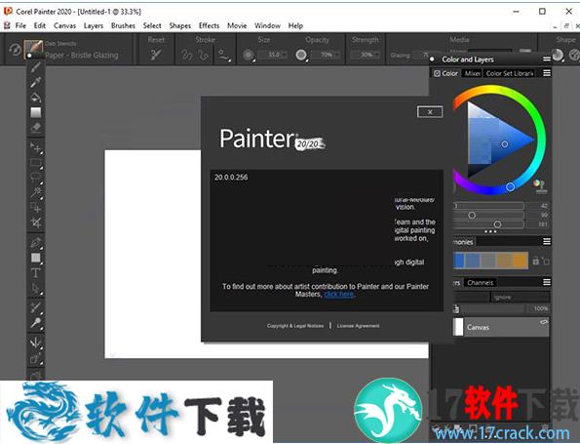
Task: Open the Canvas menu
Action: 64,25
